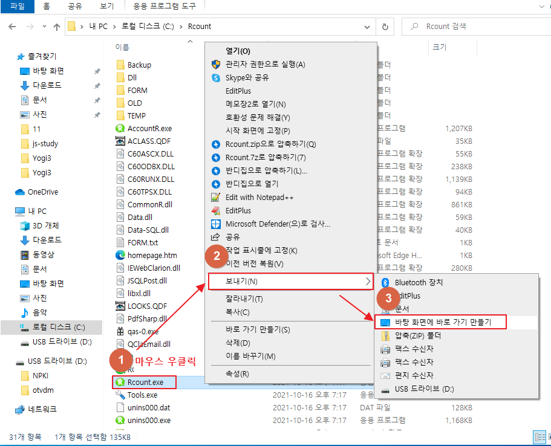
Task: Send to 편지 수신자
Action: pos(414,375)
